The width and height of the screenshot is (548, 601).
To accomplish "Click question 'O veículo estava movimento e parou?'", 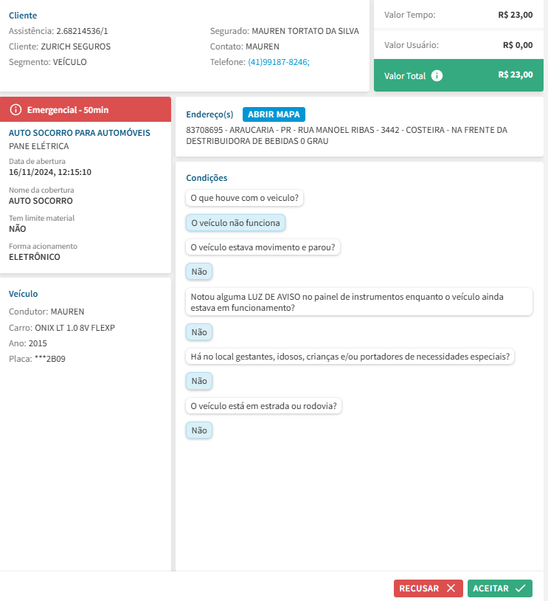I will point(263,247).
